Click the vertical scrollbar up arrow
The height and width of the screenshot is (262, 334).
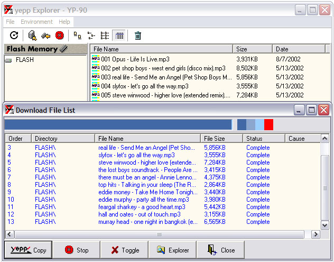tap(324, 139)
